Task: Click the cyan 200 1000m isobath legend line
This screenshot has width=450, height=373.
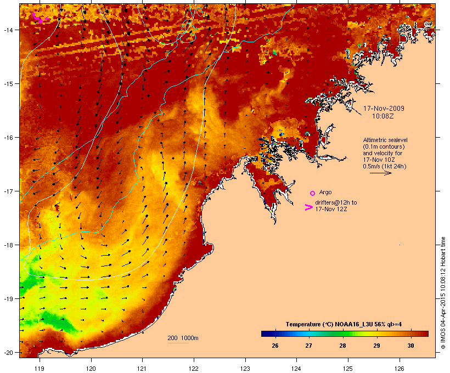Action: (x=178, y=343)
